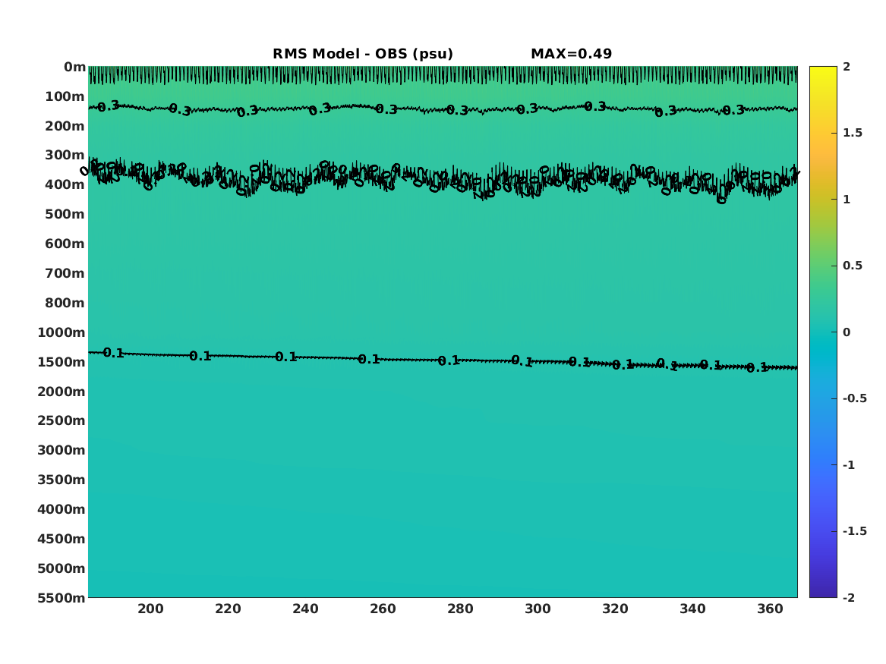Select the '240' x-axis tick label
Screen dimensions: 886x664
pyautogui.click(x=305, y=609)
